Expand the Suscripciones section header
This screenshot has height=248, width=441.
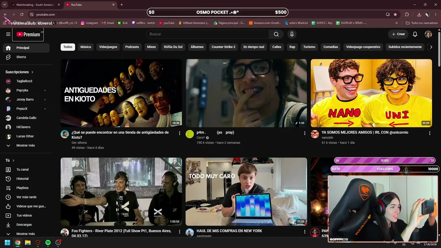20,72
